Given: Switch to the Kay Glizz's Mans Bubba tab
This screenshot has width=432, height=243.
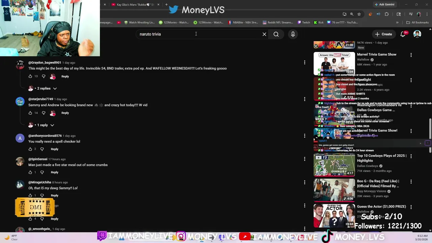Looking at the screenshot, I should tap(135, 4).
